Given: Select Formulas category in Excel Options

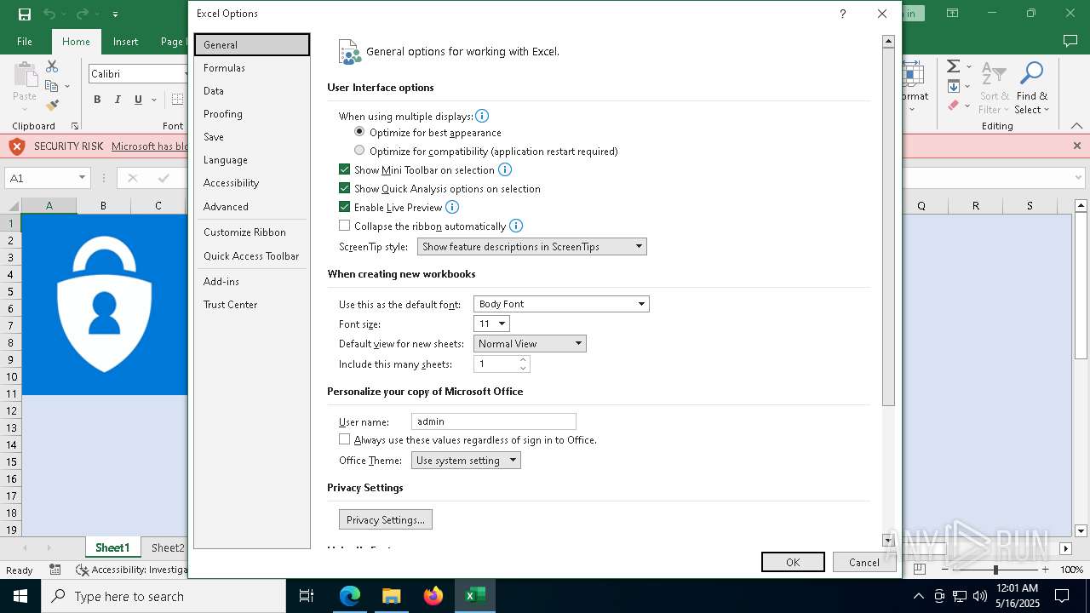Looking at the screenshot, I should click(x=251, y=68).
